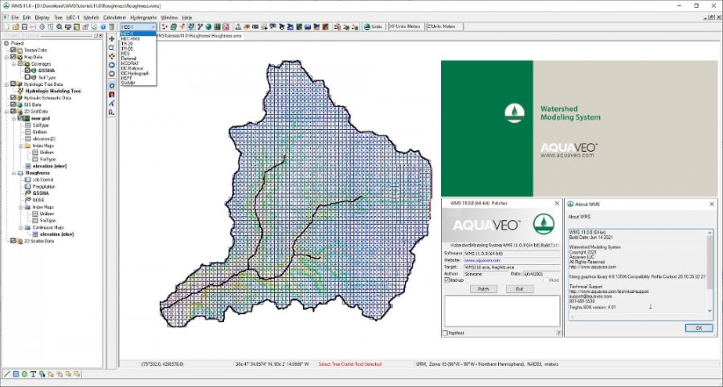This screenshot has height=387, width=723.
Task: Open the Hydrographs menu
Action: pos(144,18)
